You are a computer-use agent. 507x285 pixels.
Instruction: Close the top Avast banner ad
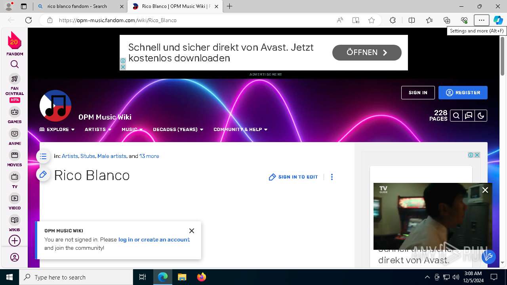click(x=123, y=67)
